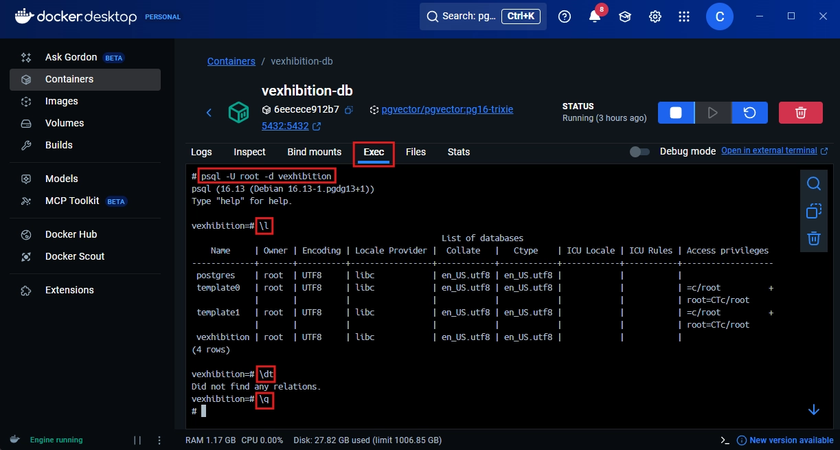Open the Learning center graduation cap icon
Viewport: 840px width, 450px height.
pos(625,16)
